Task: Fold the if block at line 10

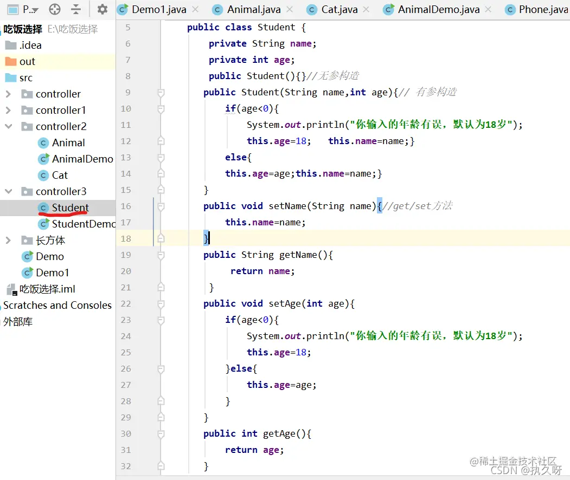Action: click(161, 109)
